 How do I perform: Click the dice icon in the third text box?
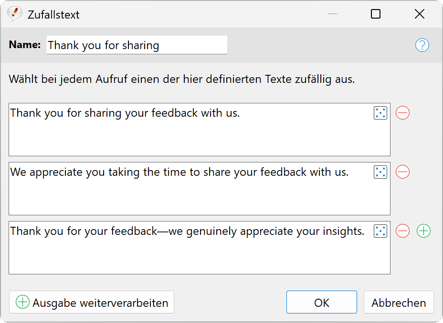[x=380, y=231]
